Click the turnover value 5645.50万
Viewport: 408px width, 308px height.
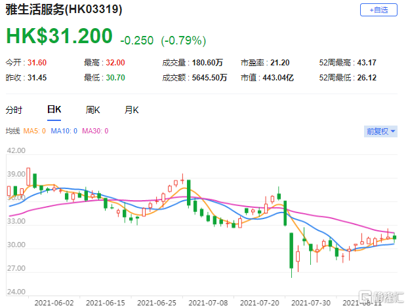pyautogui.click(x=209, y=78)
